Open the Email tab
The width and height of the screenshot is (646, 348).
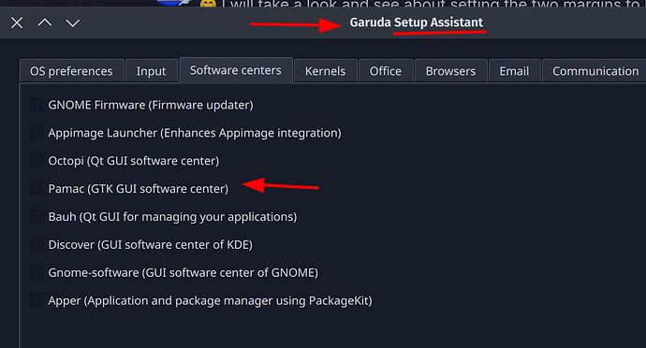514,71
